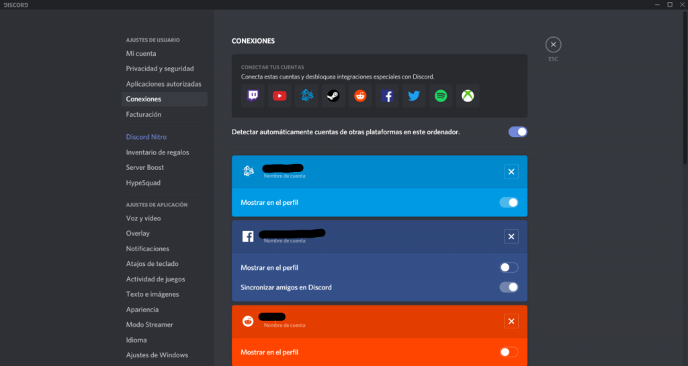
Task: Connect a Twitch account
Action: coord(253,96)
